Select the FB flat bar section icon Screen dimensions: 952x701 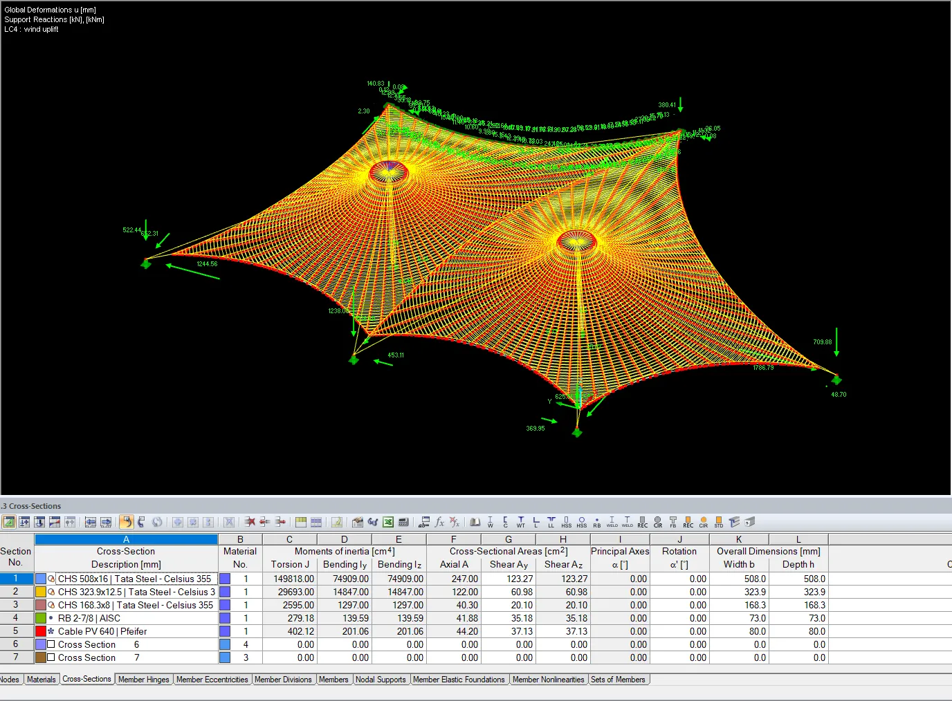click(x=673, y=522)
